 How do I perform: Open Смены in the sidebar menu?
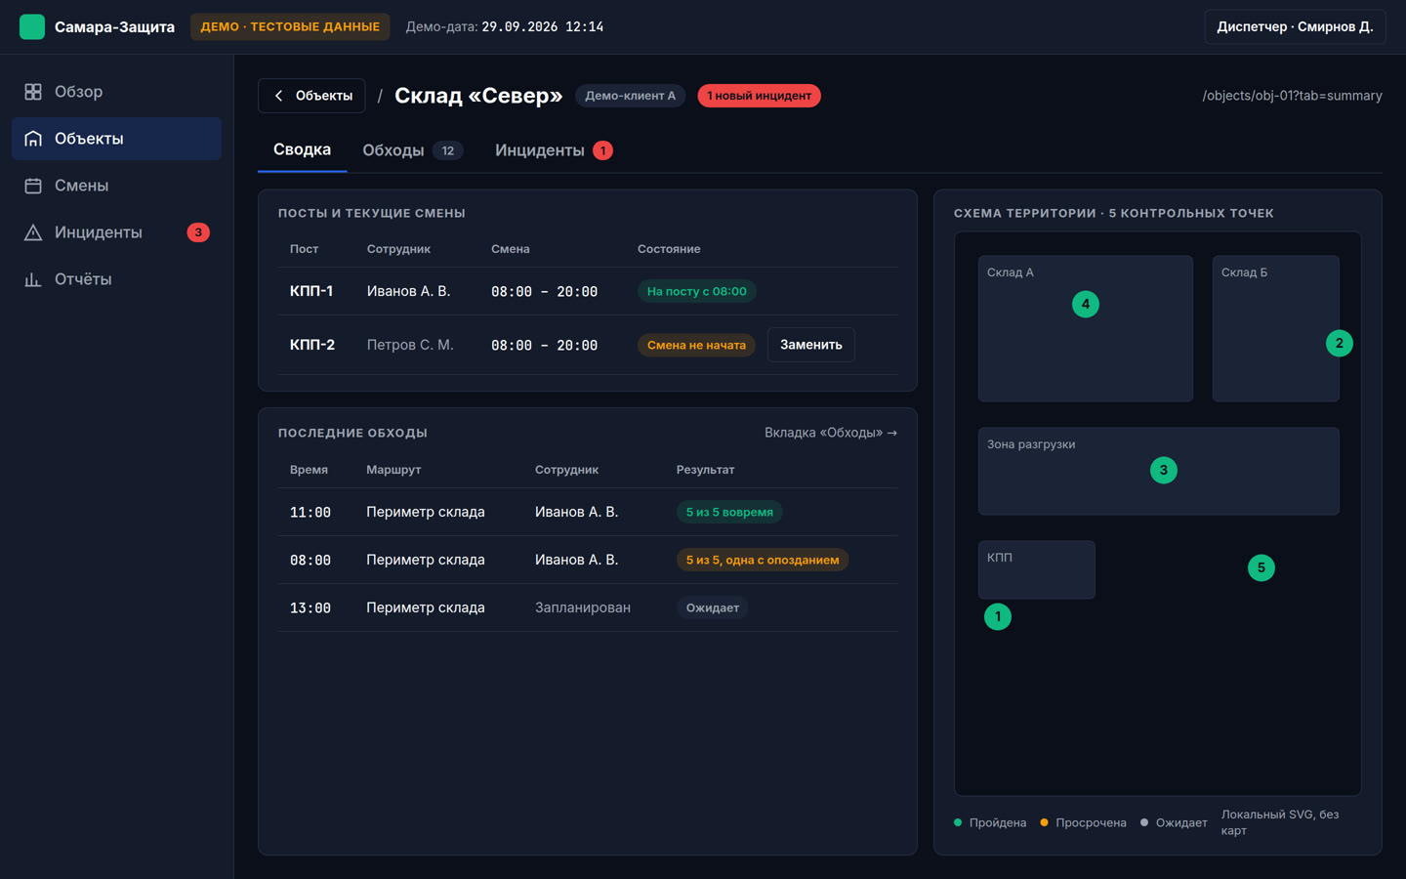pos(116,186)
